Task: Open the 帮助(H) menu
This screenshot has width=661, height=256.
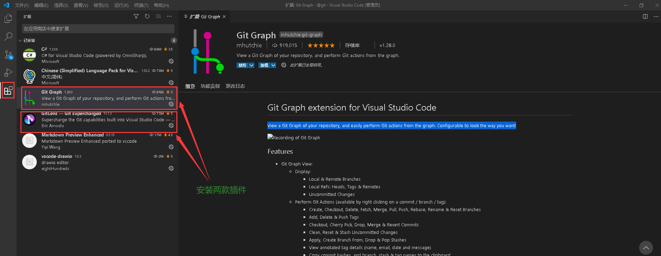Action: click(161, 5)
